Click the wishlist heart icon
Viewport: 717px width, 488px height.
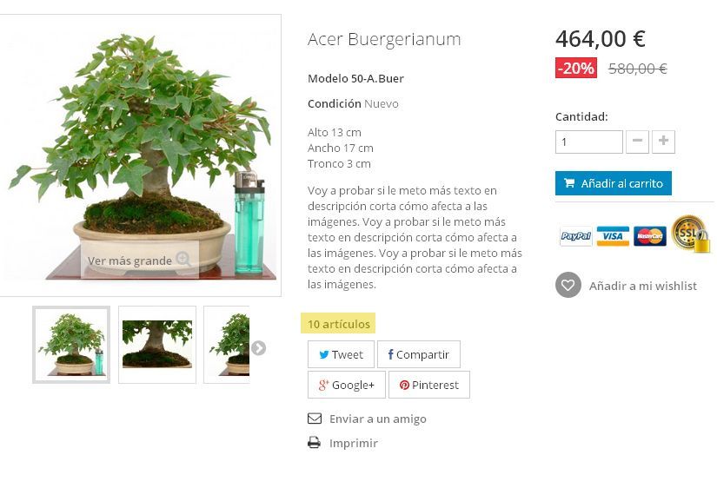[568, 285]
